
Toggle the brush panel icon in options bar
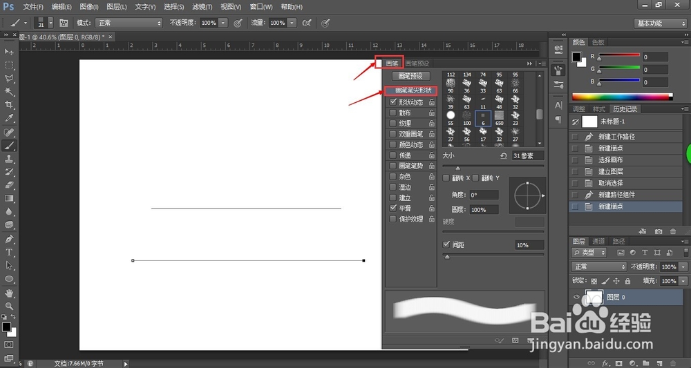[x=64, y=23]
